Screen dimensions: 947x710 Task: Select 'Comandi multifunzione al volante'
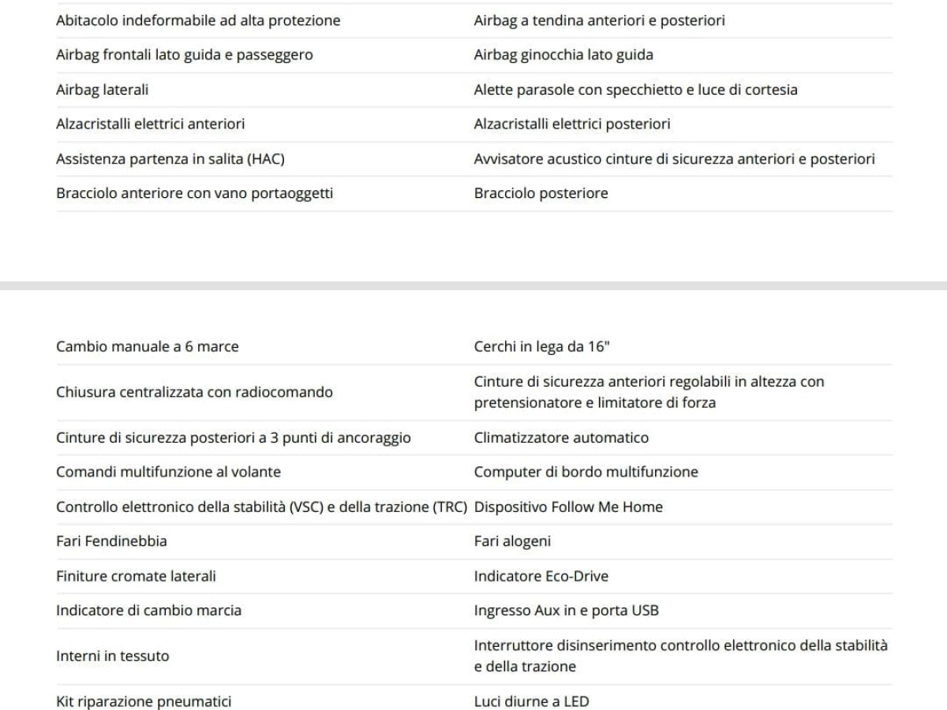coord(168,473)
